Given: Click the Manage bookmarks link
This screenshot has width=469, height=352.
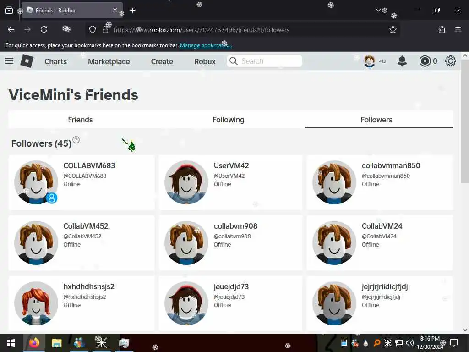Looking at the screenshot, I should (x=206, y=45).
